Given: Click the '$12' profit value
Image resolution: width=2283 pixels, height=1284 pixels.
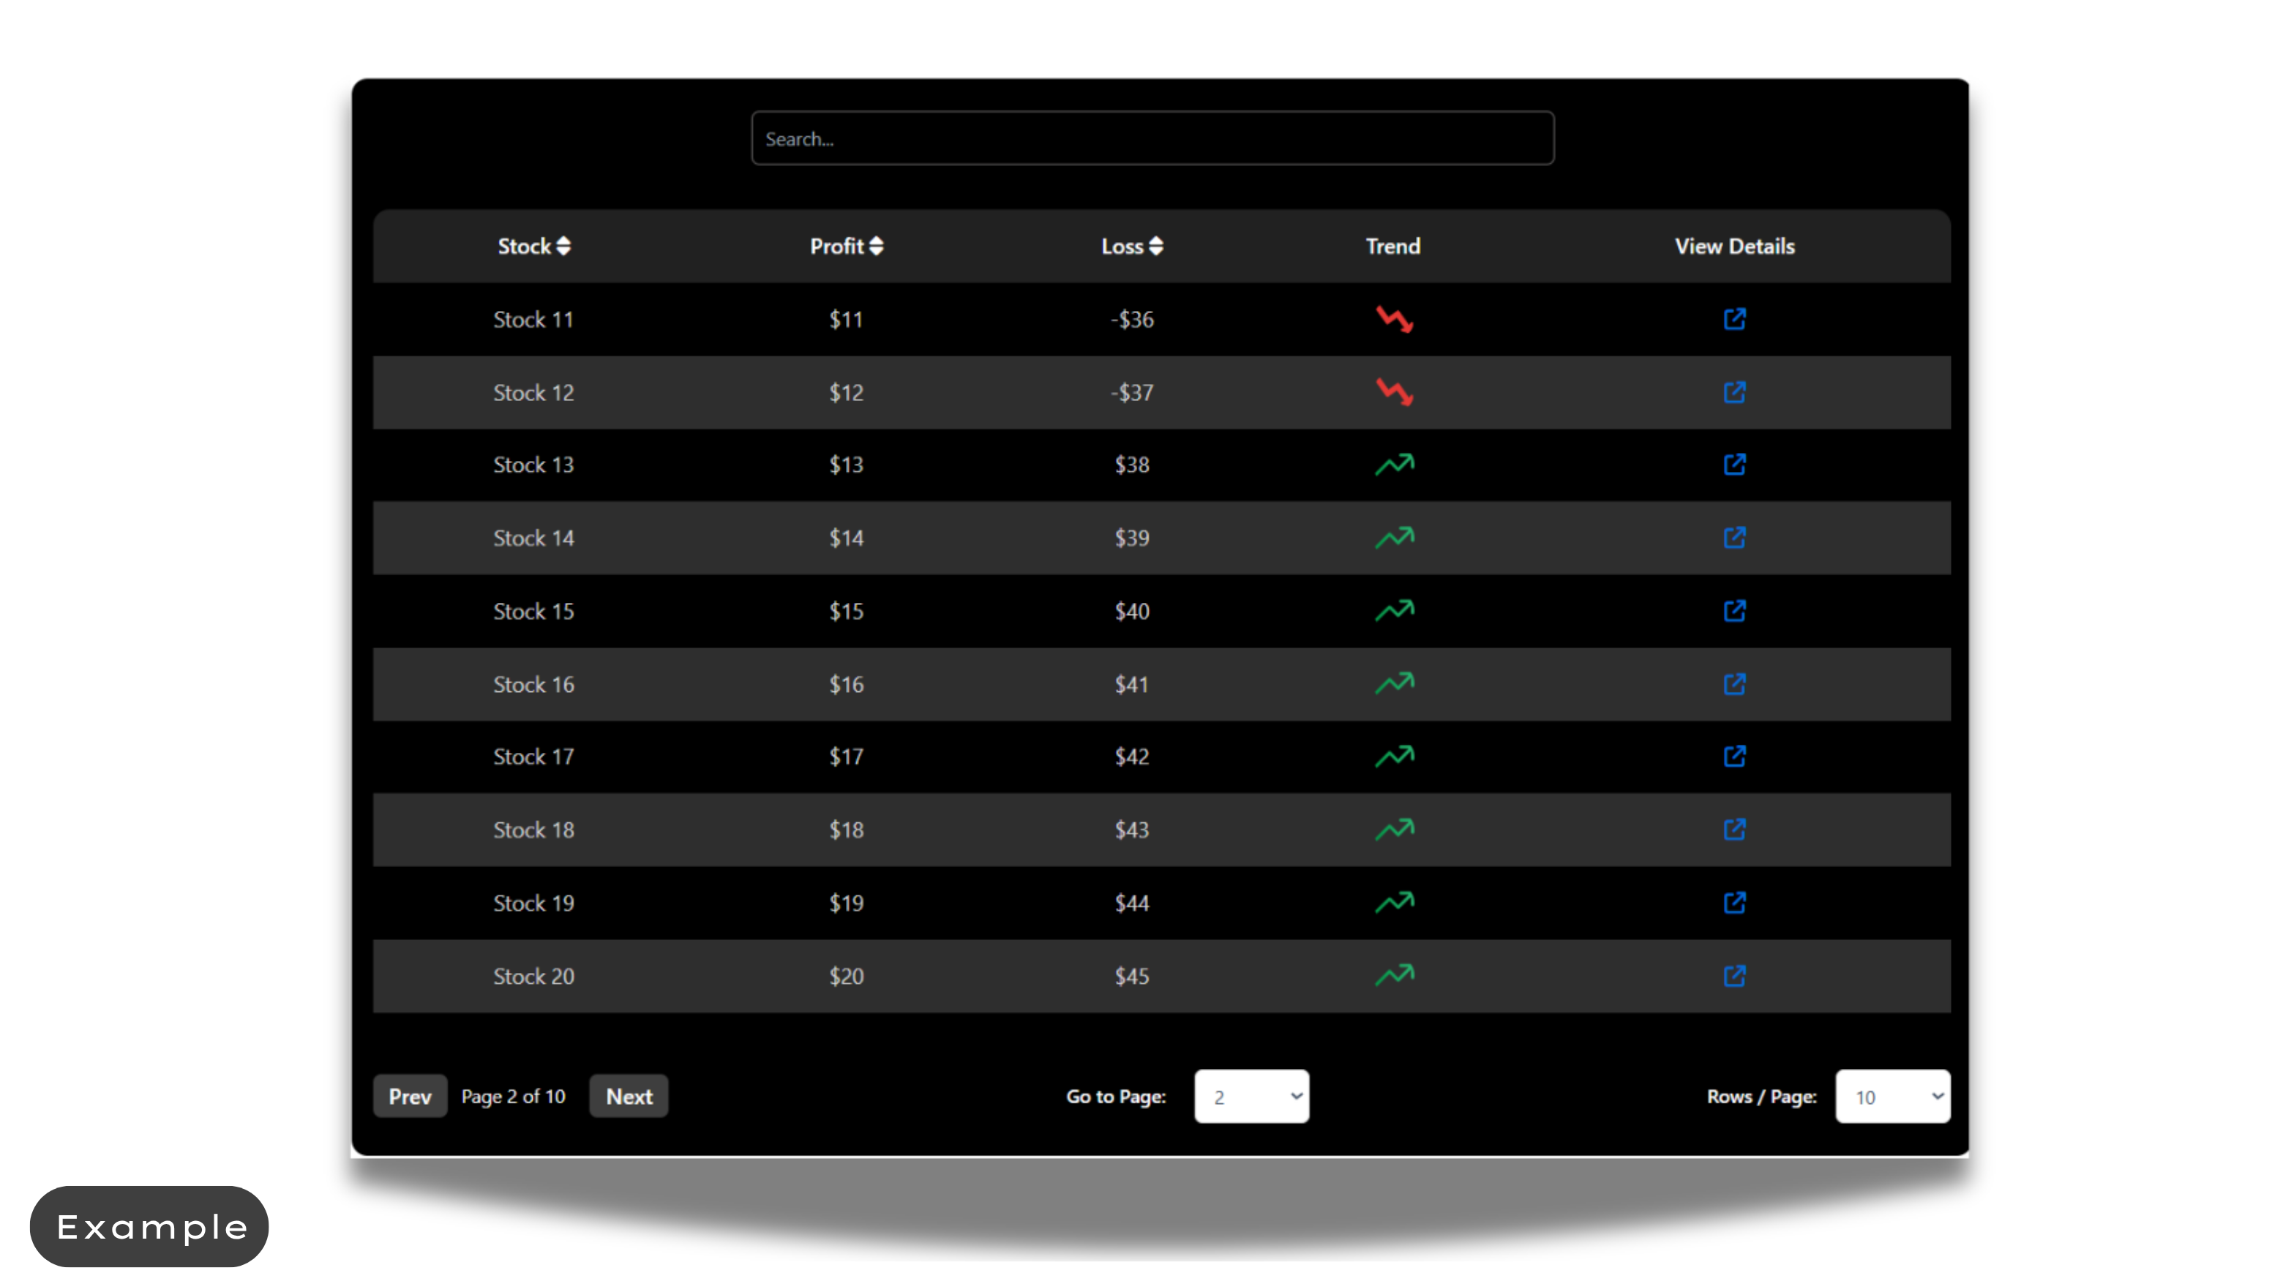Looking at the screenshot, I should tap(847, 393).
